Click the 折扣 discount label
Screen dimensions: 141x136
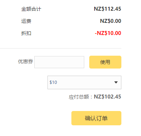pos(26,33)
